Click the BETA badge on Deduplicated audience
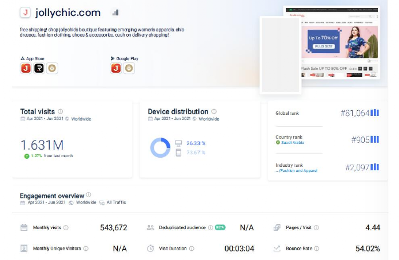Viewport: 399px width, 260px height. (x=220, y=227)
